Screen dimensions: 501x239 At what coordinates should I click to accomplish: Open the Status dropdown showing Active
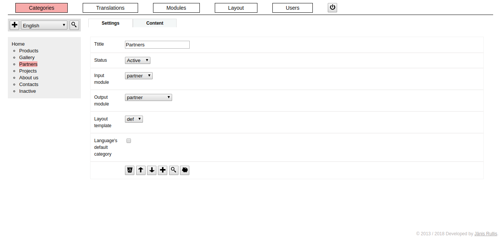point(138,60)
